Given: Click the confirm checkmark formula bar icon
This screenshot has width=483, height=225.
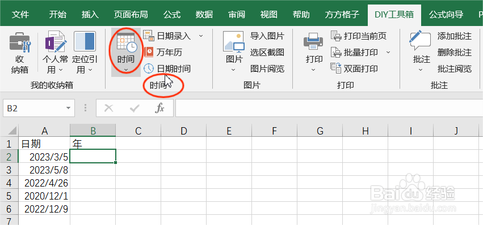Looking at the screenshot, I should coord(135,108).
